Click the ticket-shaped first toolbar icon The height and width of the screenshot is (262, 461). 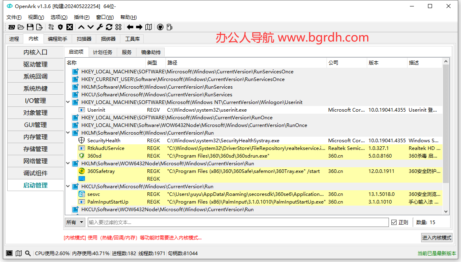[x=12, y=27]
